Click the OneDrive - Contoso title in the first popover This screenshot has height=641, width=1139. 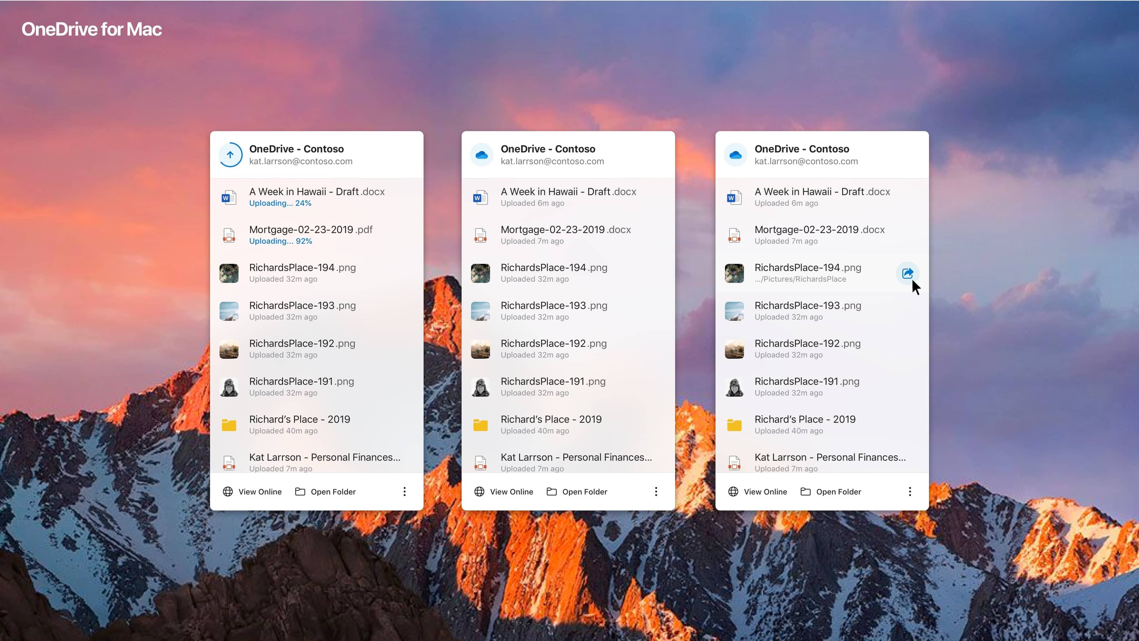296,149
